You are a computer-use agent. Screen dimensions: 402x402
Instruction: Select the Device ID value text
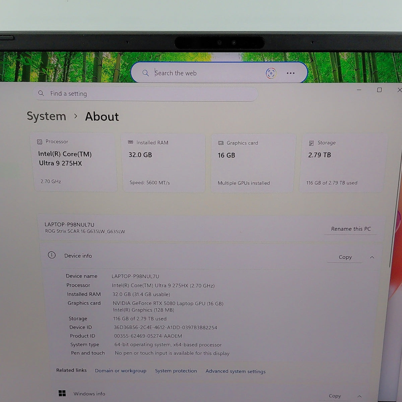pos(165,327)
